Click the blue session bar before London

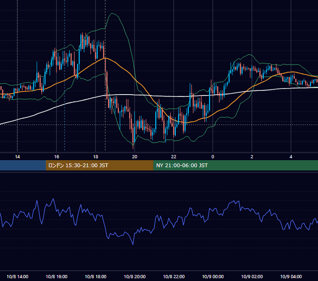pyautogui.click(x=23, y=165)
